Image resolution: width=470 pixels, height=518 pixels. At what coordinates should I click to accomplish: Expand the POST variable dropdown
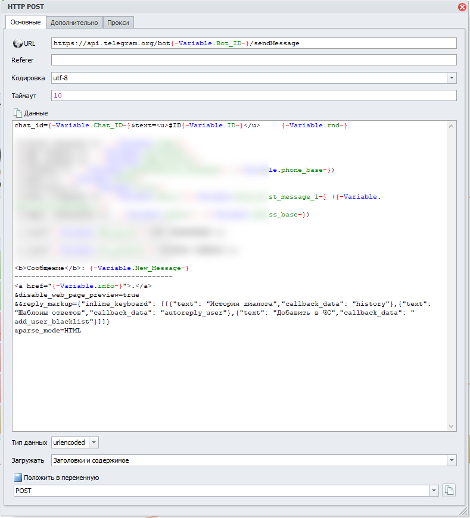pyautogui.click(x=434, y=491)
